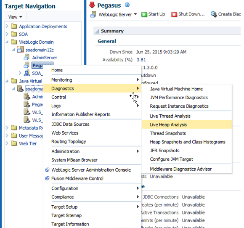Select JFR Snapshots menu item

187,151
